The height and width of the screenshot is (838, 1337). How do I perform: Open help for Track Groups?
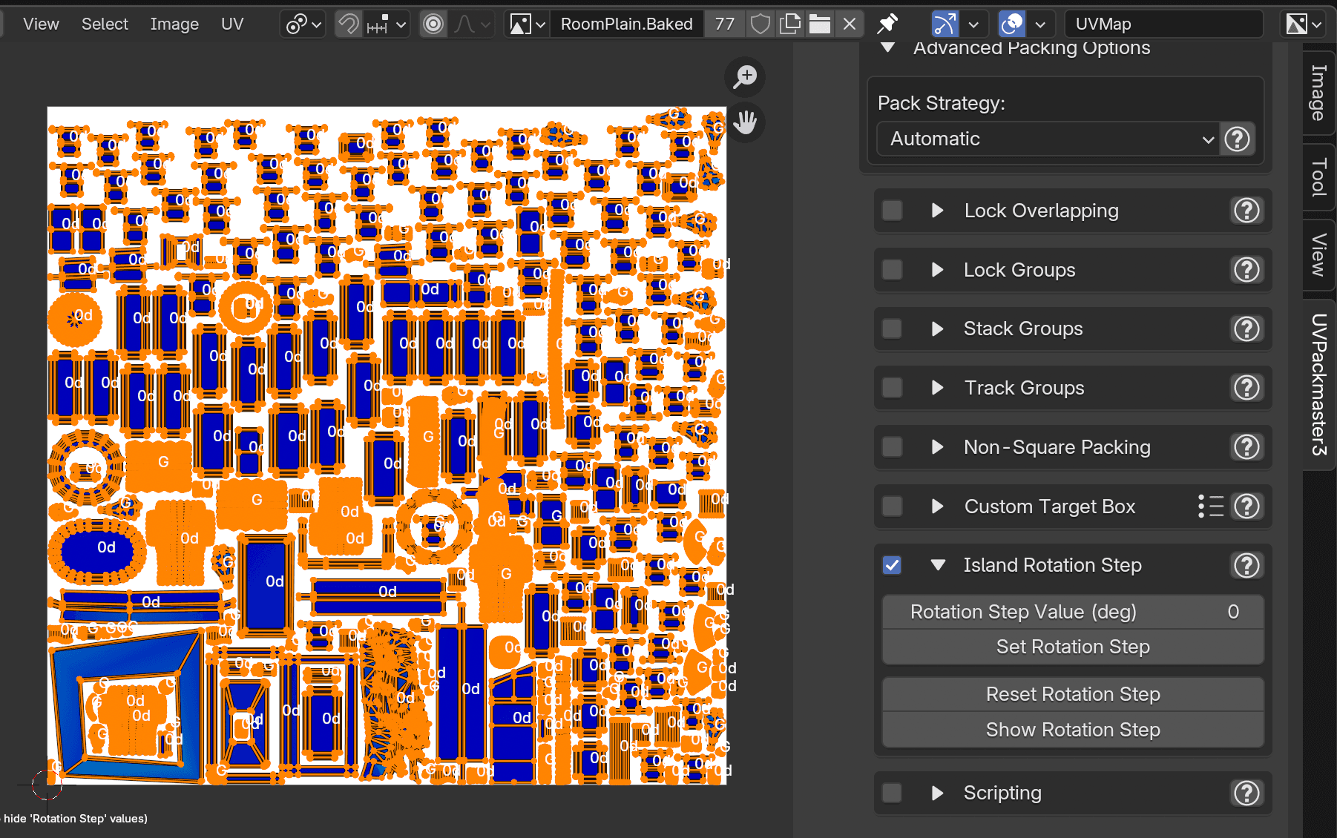[1246, 388]
